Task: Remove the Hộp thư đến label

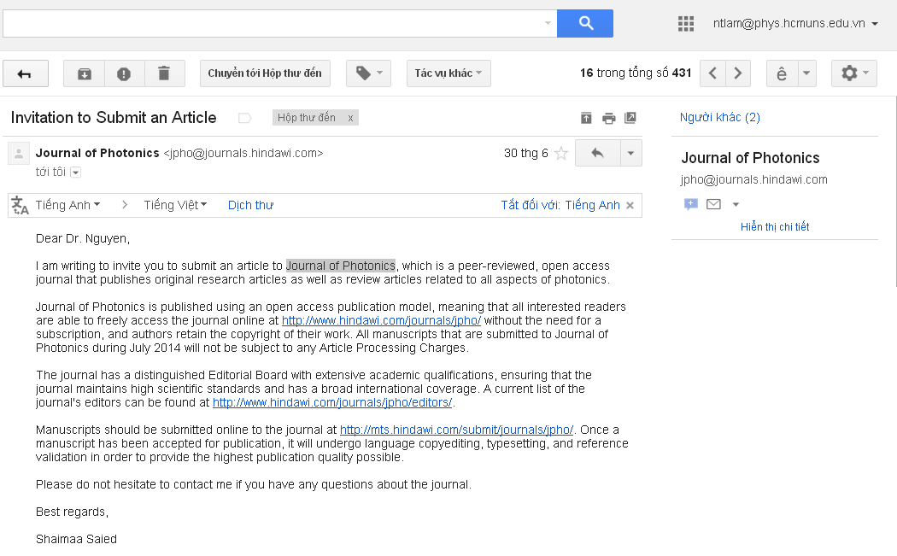Action: 350,118
